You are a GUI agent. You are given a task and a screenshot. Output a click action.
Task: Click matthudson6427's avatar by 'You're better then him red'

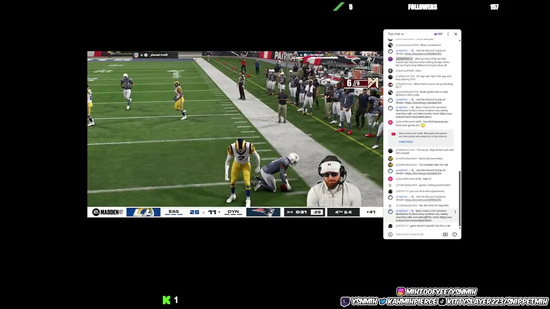(390, 165)
